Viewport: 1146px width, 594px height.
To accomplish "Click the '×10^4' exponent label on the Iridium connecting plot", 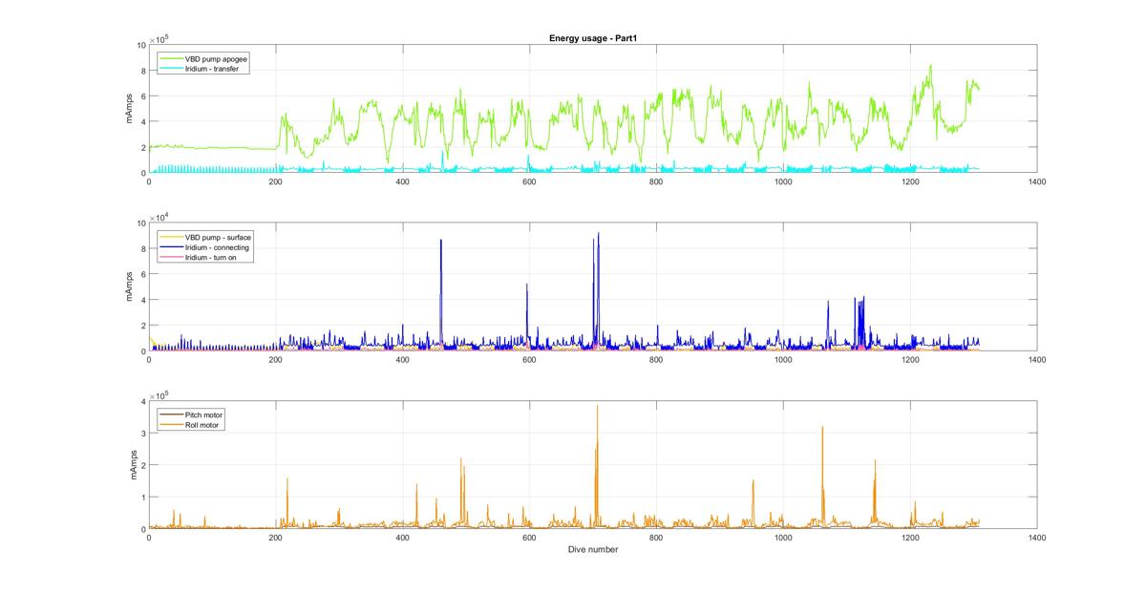I will click(x=159, y=216).
